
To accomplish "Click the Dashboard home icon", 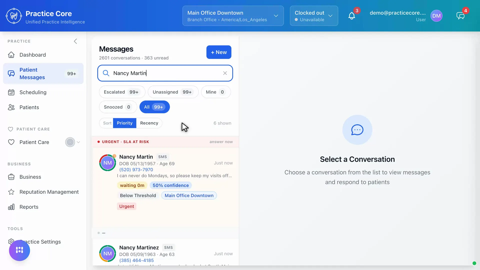I will pos(11,55).
